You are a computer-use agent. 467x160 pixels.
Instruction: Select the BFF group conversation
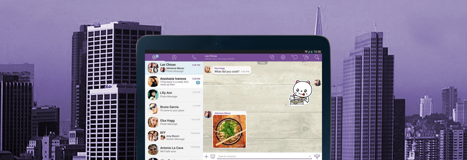pyautogui.click(x=174, y=136)
